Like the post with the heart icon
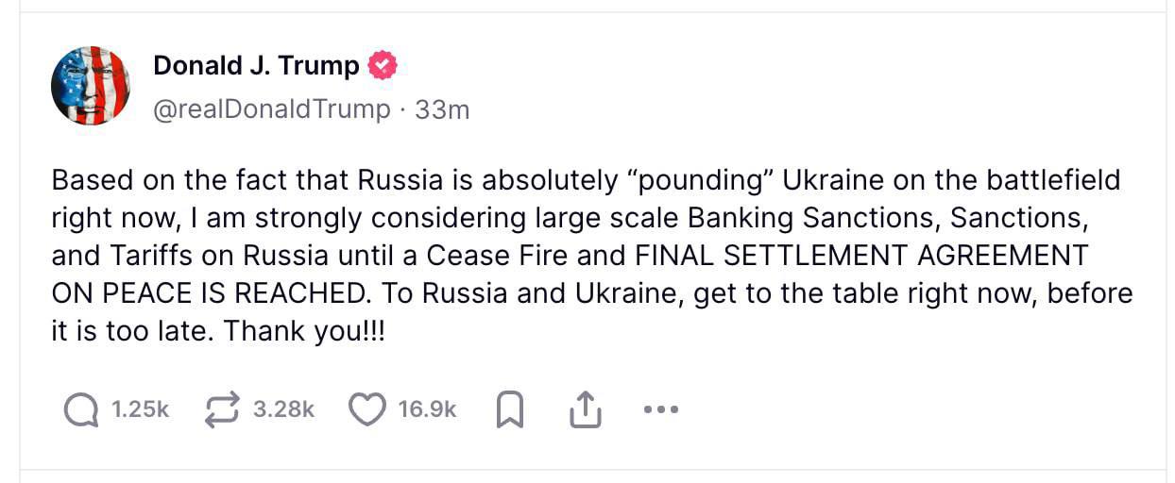Screen dimensions: 1175x483 (x=367, y=409)
